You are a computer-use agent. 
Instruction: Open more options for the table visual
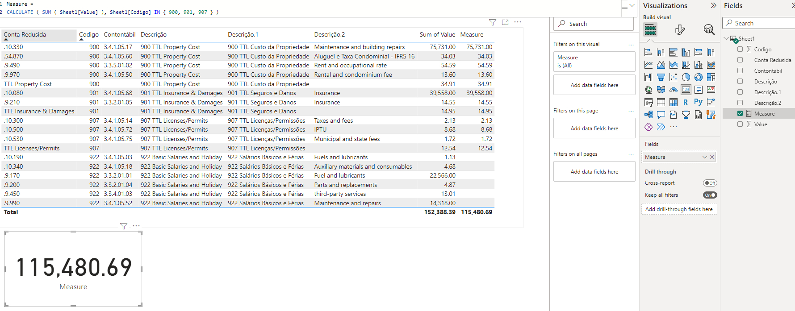[518, 22]
